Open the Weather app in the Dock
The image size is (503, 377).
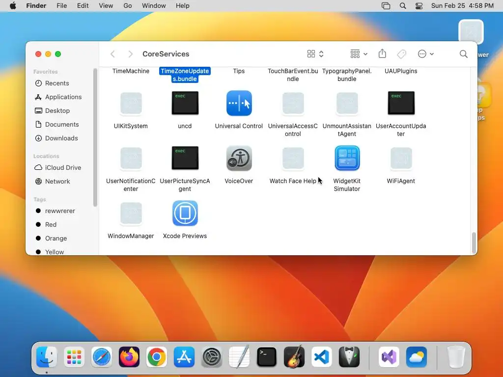pyautogui.click(x=417, y=357)
